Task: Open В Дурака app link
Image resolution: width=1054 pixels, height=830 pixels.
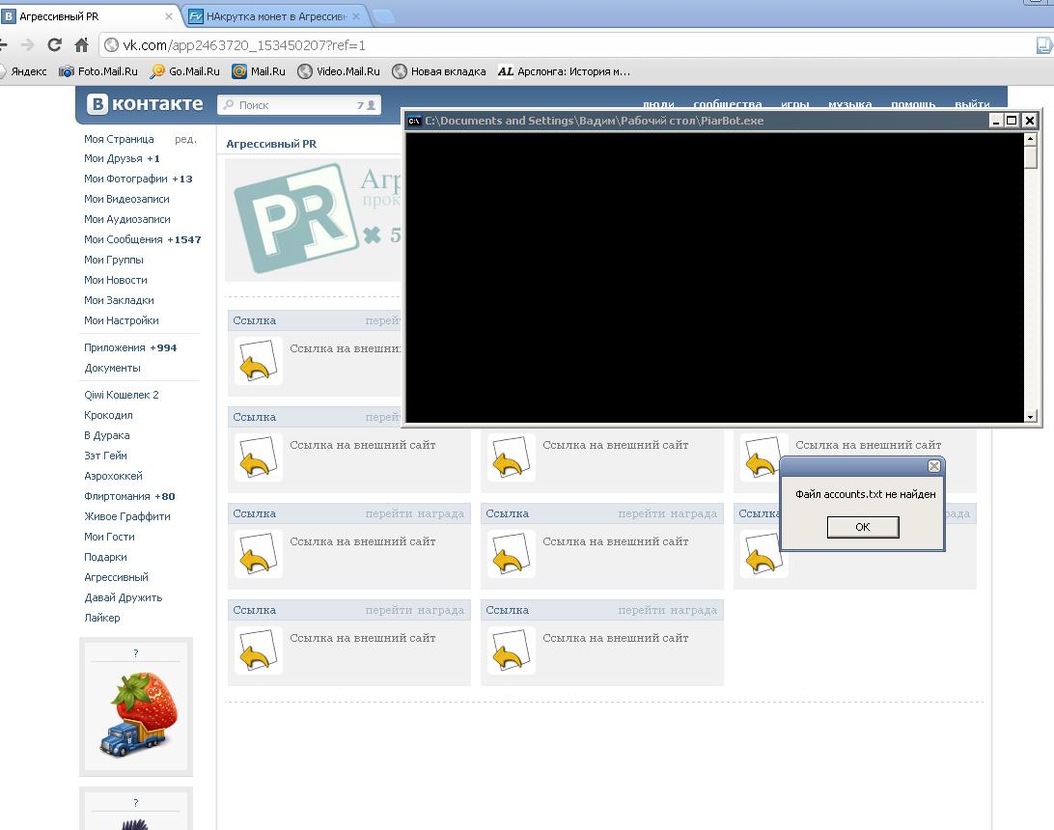Action: coord(107,435)
